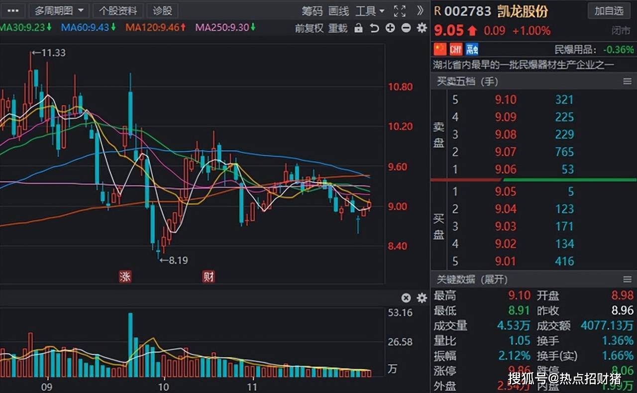Click the buy/sell ratio bar

pyautogui.click(x=533, y=180)
